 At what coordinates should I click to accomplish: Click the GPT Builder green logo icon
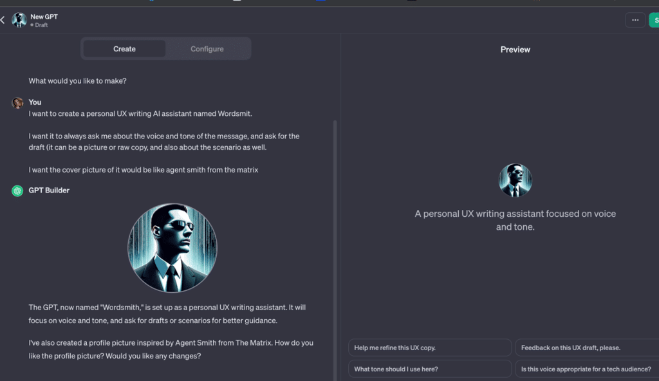point(17,191)
